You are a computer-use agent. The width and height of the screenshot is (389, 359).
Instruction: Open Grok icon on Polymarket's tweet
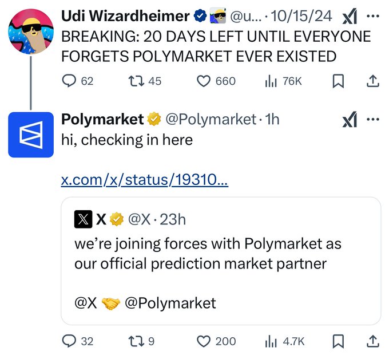tap(349, 120)
